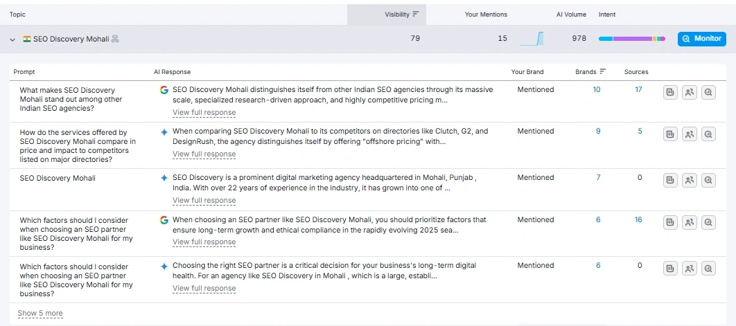This screenshot has width=736, height=326.
Task: Click the visibility score 79
Action: [x=415, y=39]
